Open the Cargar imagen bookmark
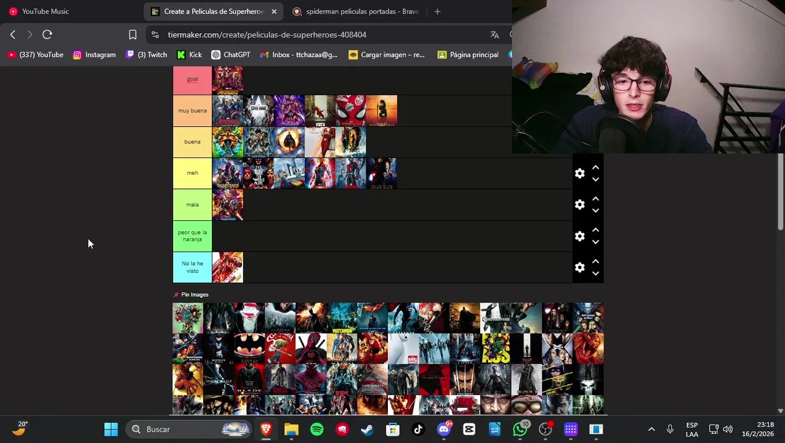 pyautogui.click(x=387, y=55)
